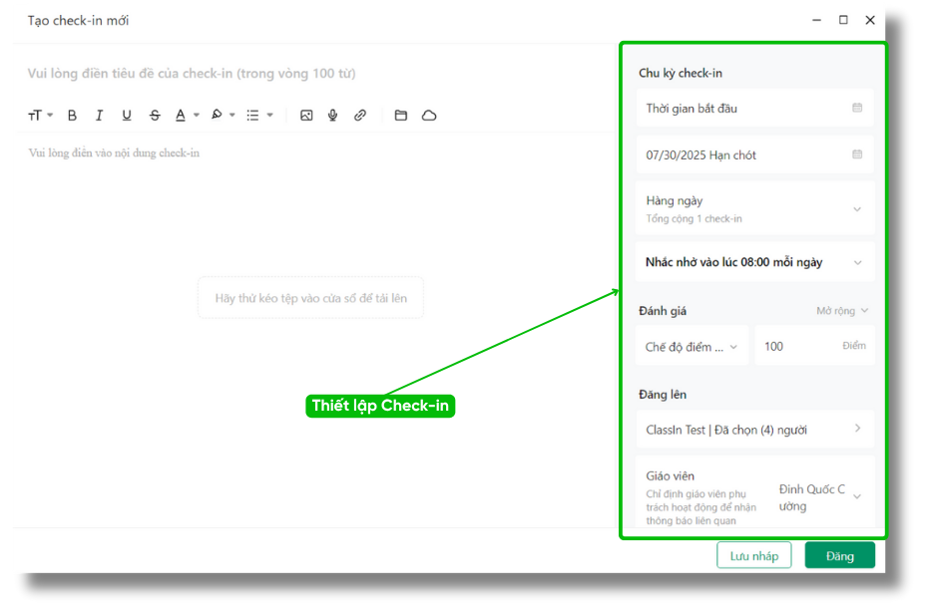This screenshot has width=929, height=608.
Task: Apply strikethrough formatting
Action: 155,116
